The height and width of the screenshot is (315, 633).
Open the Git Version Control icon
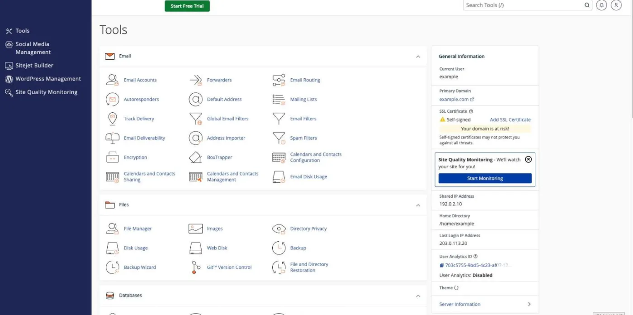(x=195, y=267)
